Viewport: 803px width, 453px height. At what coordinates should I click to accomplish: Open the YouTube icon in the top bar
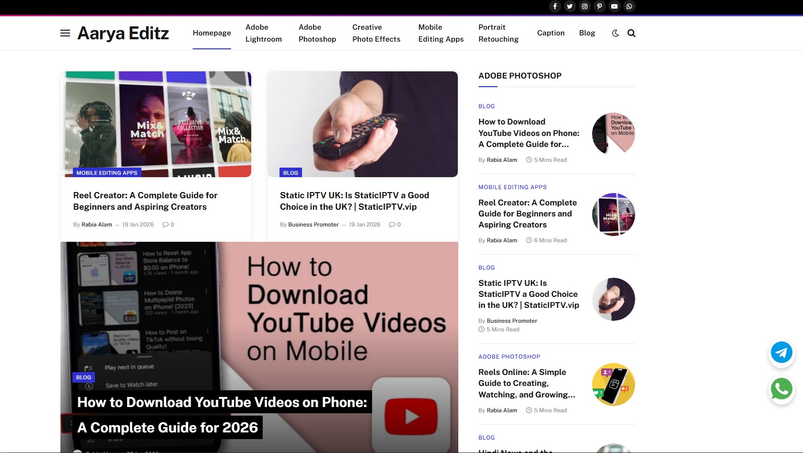click(614, 6)
